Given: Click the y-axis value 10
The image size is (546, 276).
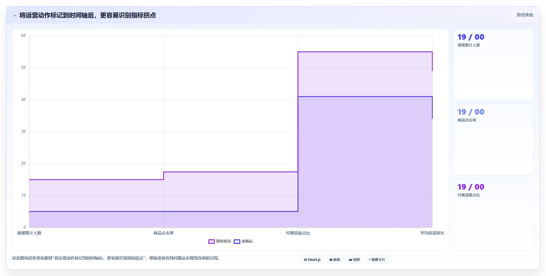Looking at the screenshot, I should [24, 195].
